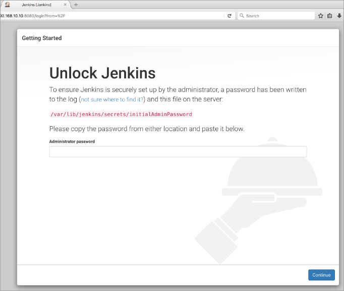
Task: Click the 'Please copy the password' instruction text
Action: [147, 129]
